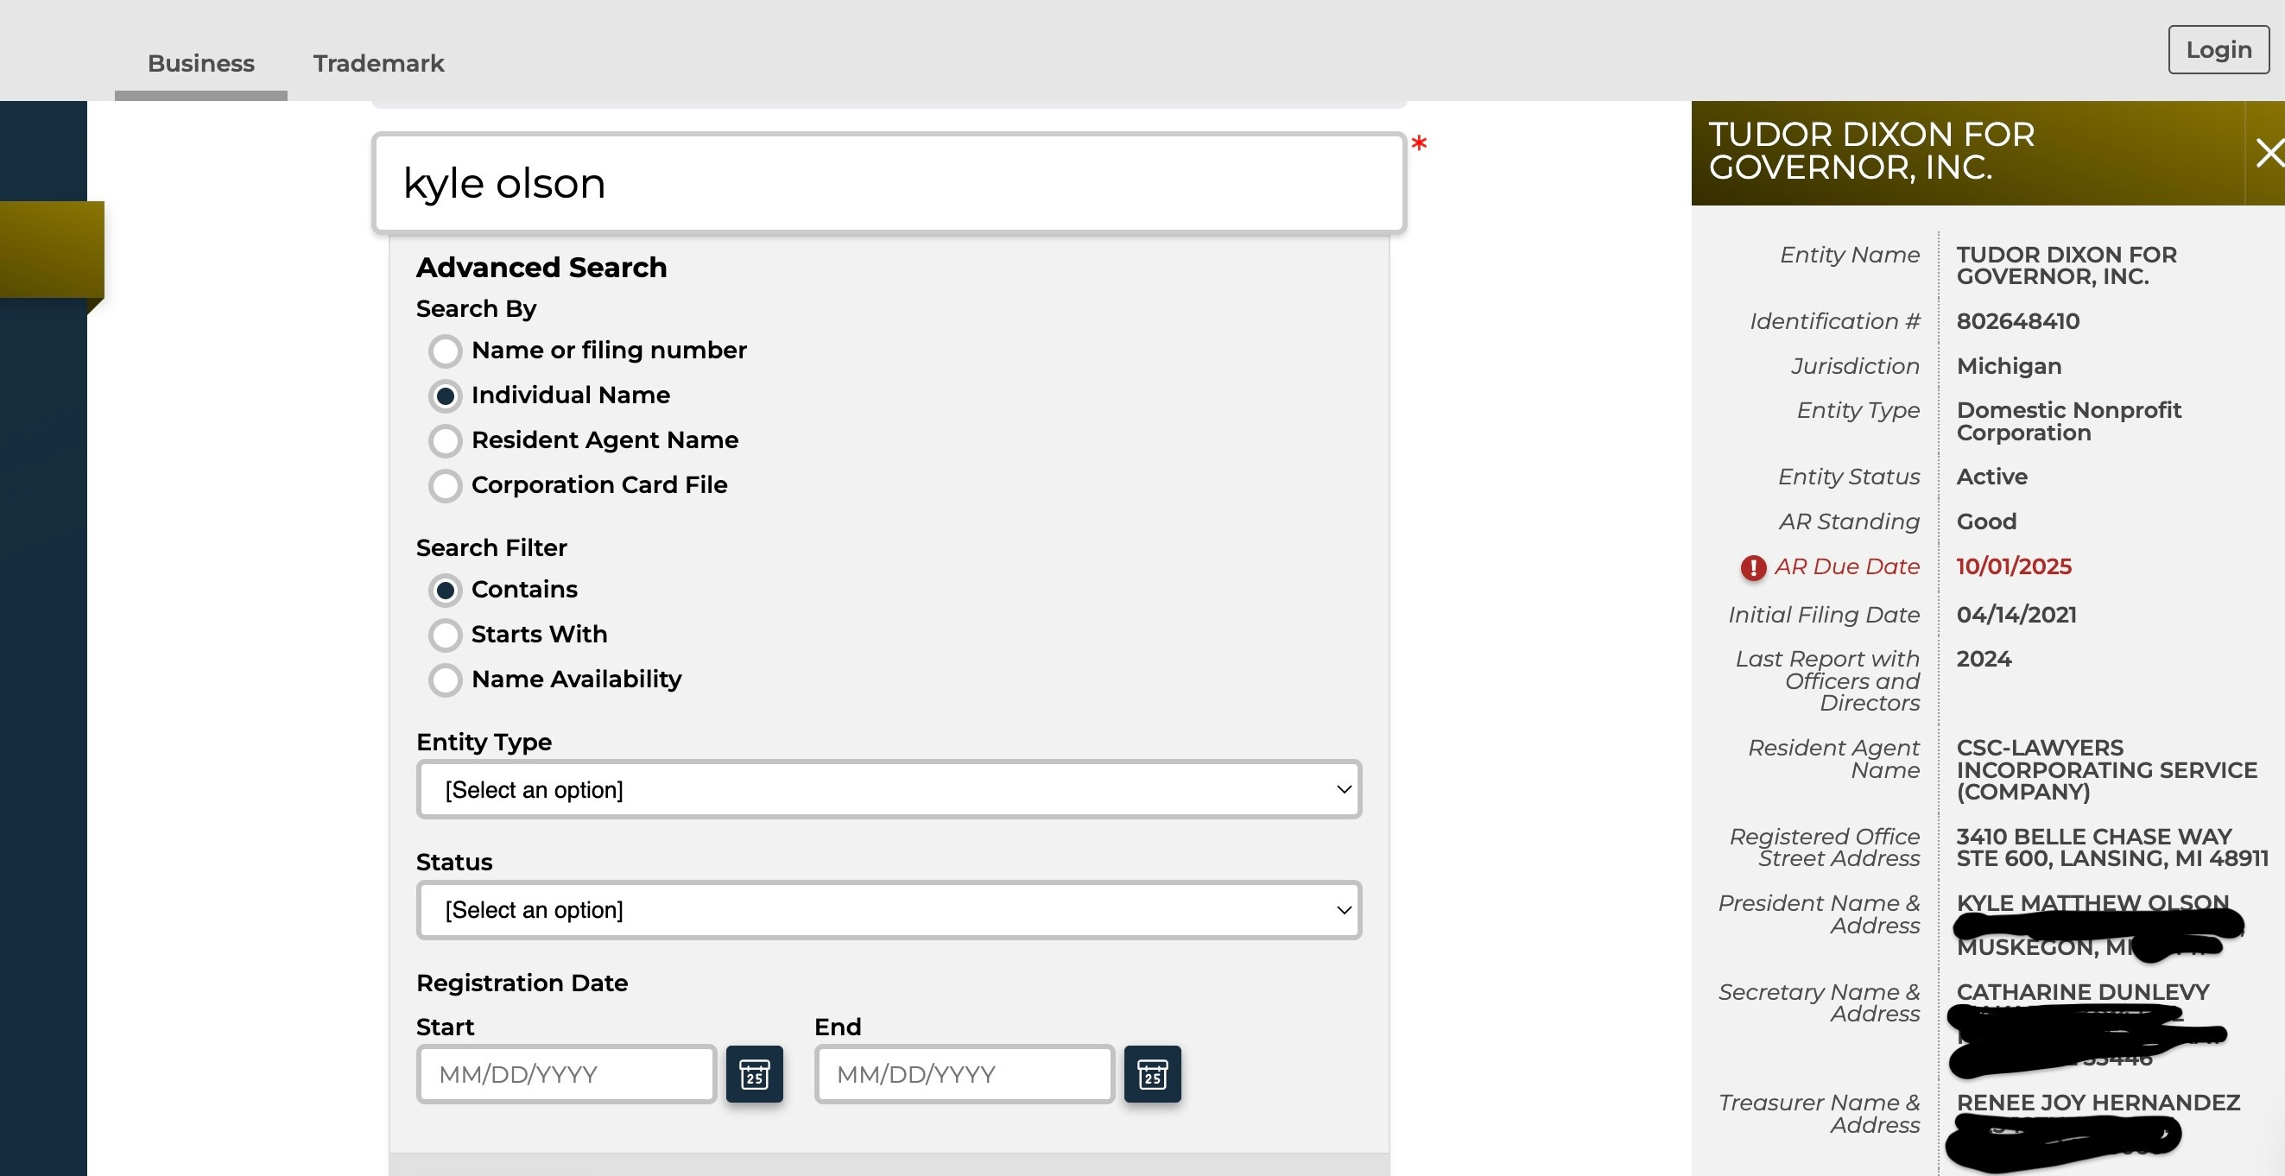Open the Start date calendar picker
Screen dimensions: 2285x1176
coord(754,1074)
